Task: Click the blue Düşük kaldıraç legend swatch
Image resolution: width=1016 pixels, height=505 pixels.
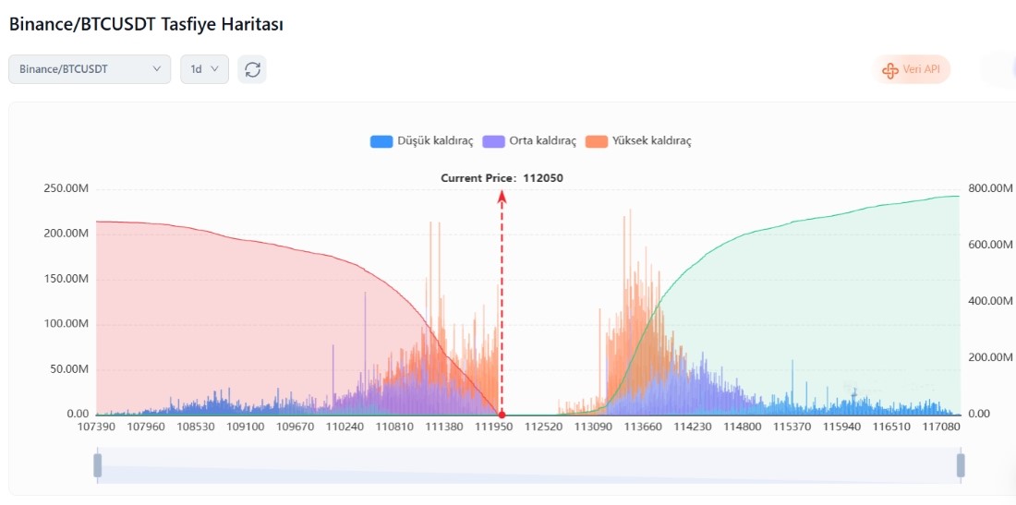Action: [x=381, y=141]
